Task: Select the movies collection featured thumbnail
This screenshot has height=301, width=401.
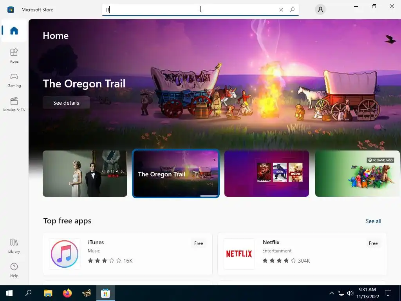Action: (266, 174)
